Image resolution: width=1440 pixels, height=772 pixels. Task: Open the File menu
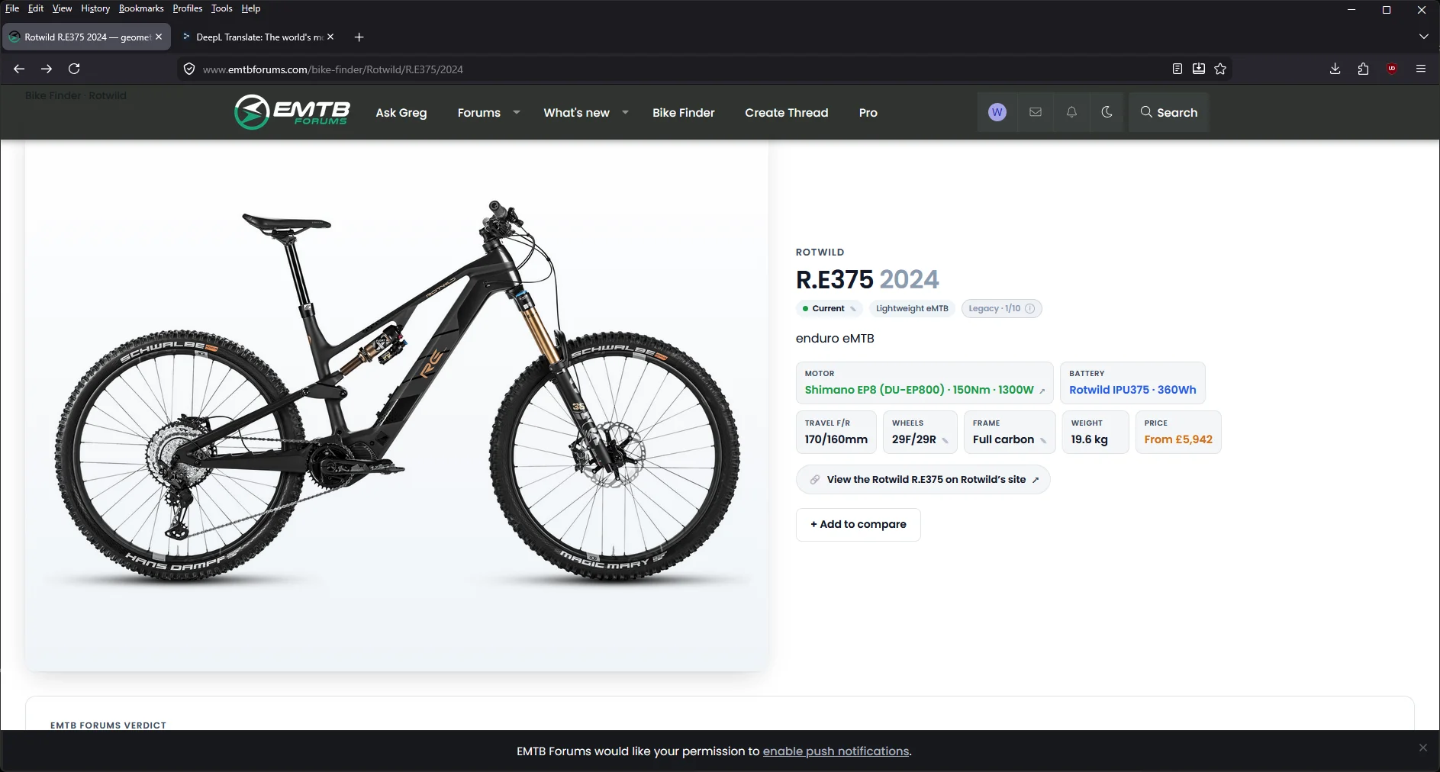(x=12, y=8)
